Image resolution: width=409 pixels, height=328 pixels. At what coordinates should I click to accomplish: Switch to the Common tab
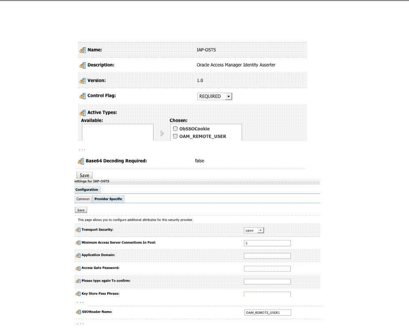pyautogui.click(x=83, y=199)
